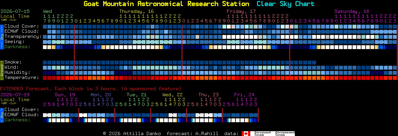Click the Wed, 22 day header

(x=172, y=95)
